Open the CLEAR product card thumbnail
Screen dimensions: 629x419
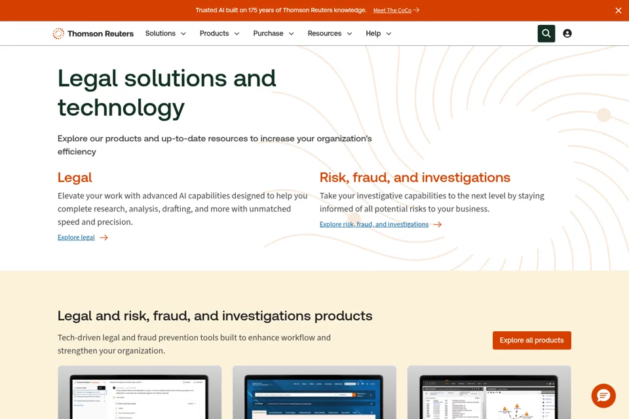489,392
